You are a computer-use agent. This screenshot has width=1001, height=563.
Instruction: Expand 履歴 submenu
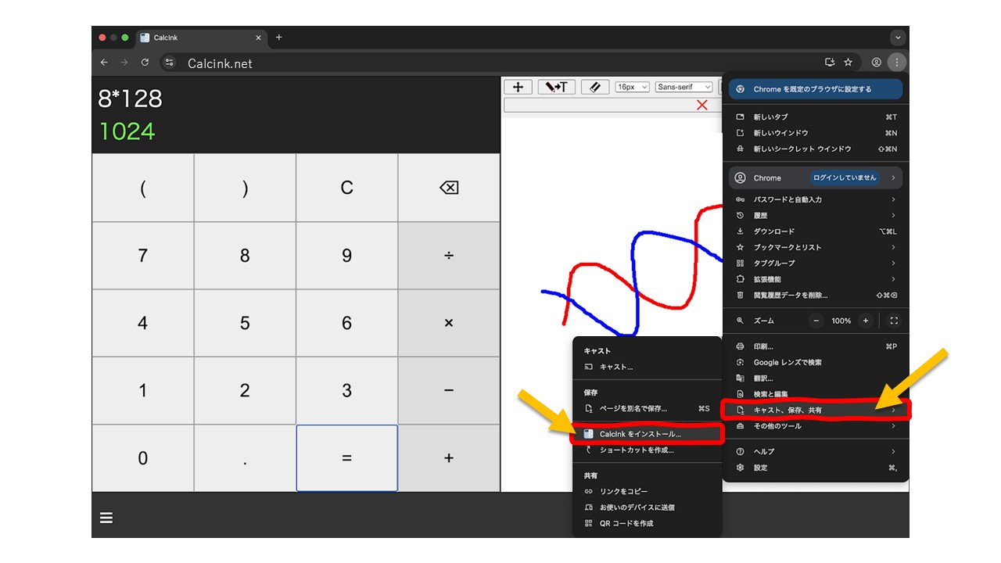tap(816, 215)
